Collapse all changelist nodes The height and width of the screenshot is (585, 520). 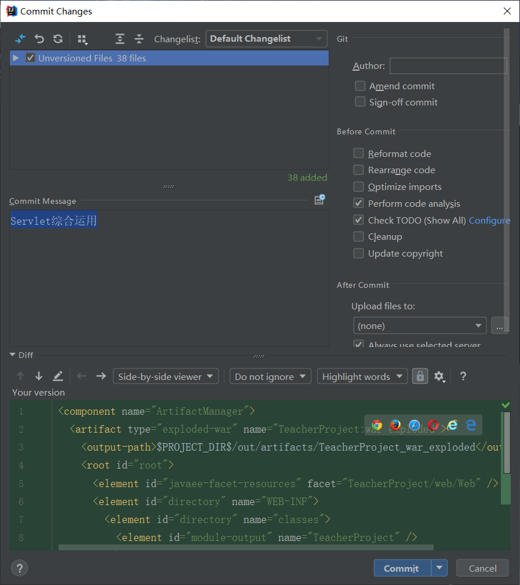pos(139,39)
